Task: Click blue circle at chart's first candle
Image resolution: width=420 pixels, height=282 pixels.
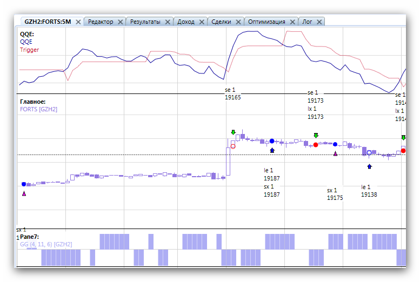Action: point(24,184)
